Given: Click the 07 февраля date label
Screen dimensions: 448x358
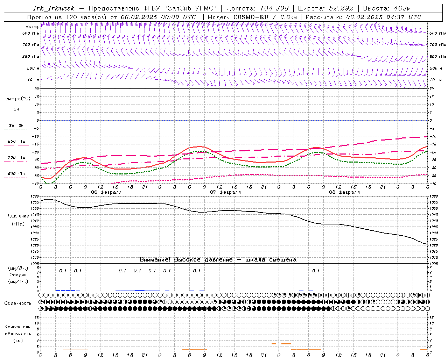Looking at the screenshot, I should click(225, 192).
